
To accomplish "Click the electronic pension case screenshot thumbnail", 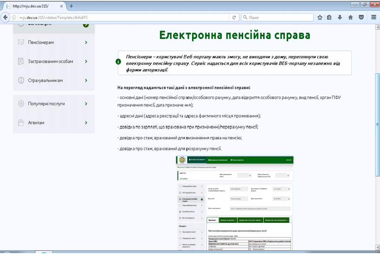I will click(235, 203).
